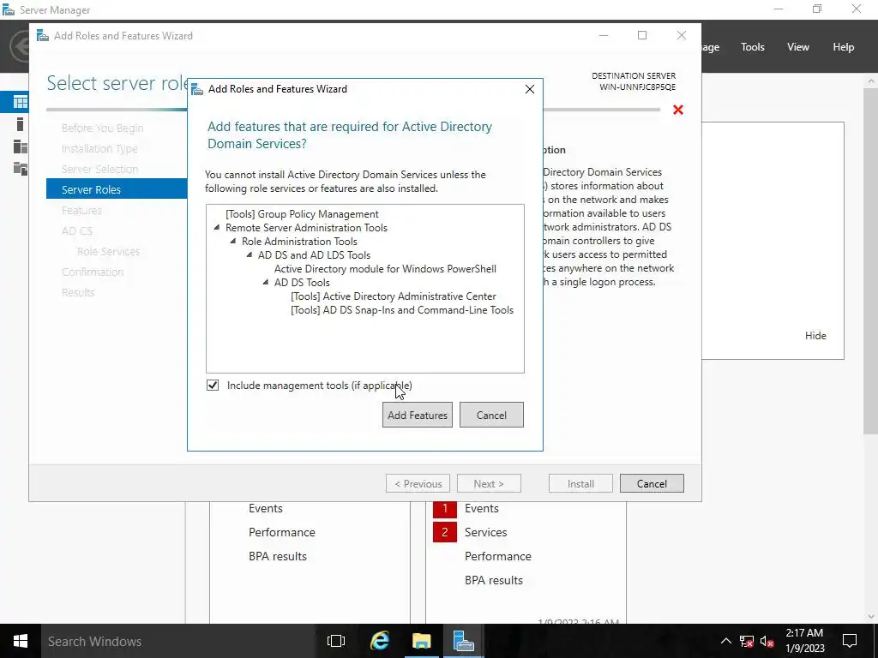Click the Search Windows box

point(180,641)
